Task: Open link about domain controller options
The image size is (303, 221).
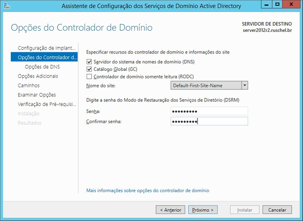Action: tap(148, 191)
